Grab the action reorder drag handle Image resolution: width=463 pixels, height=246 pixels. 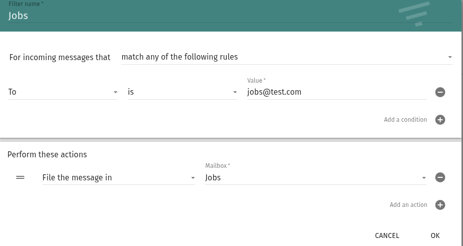[x=21, y=177]
